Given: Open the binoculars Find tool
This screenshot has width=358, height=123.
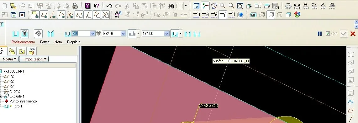Looking at the screenshot, I should click(171, 6).
